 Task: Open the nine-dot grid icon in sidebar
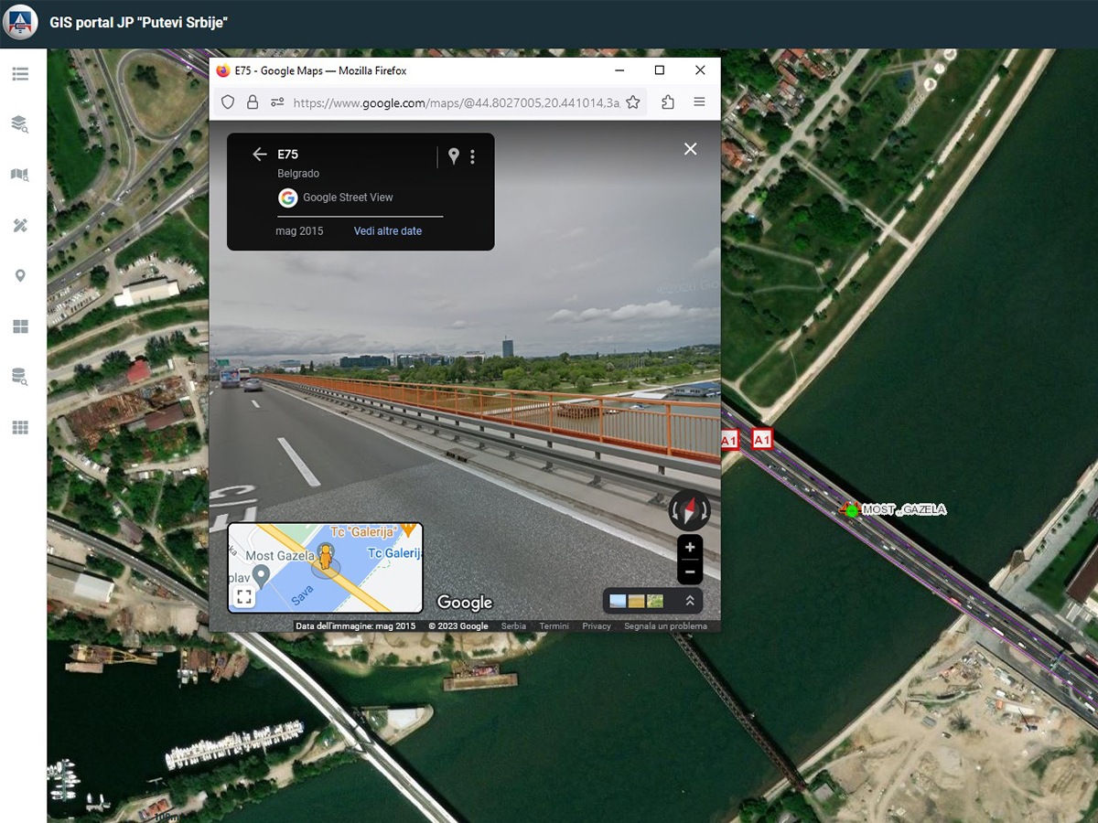click(x=20, y=427)
